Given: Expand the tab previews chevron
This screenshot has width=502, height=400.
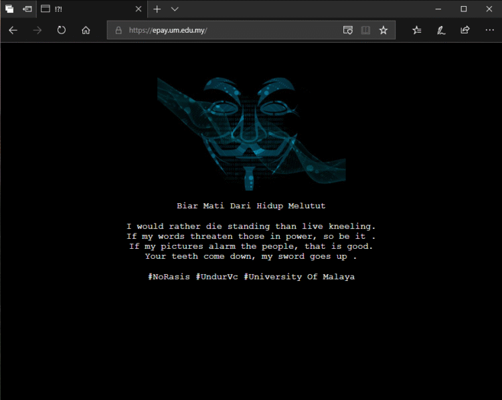Looking at the screenshot, I should click(175, 9).
